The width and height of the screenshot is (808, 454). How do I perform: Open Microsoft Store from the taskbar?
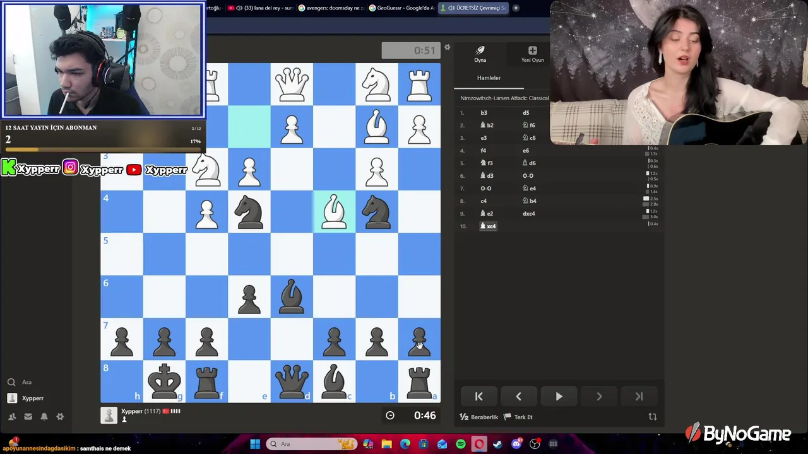[x=424, y=444]
